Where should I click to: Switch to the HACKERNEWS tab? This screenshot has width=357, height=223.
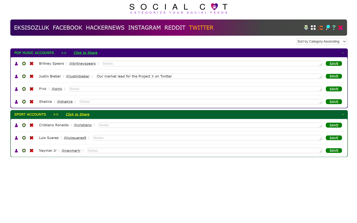tap(105, 28)
